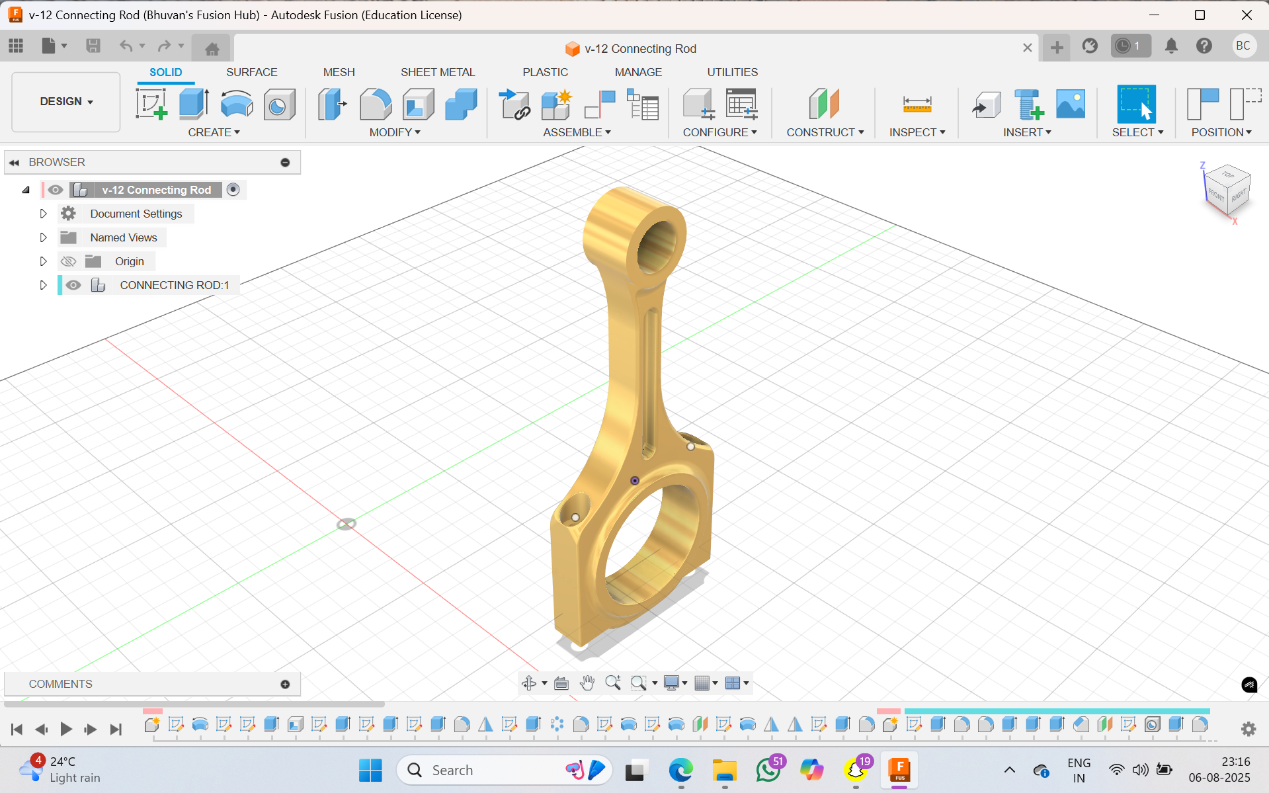The image size is (1269, 793).
Task: Select the Measure tool
Action: (917, 104)
